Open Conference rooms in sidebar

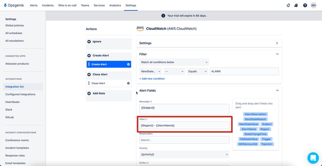pos(17,140)
